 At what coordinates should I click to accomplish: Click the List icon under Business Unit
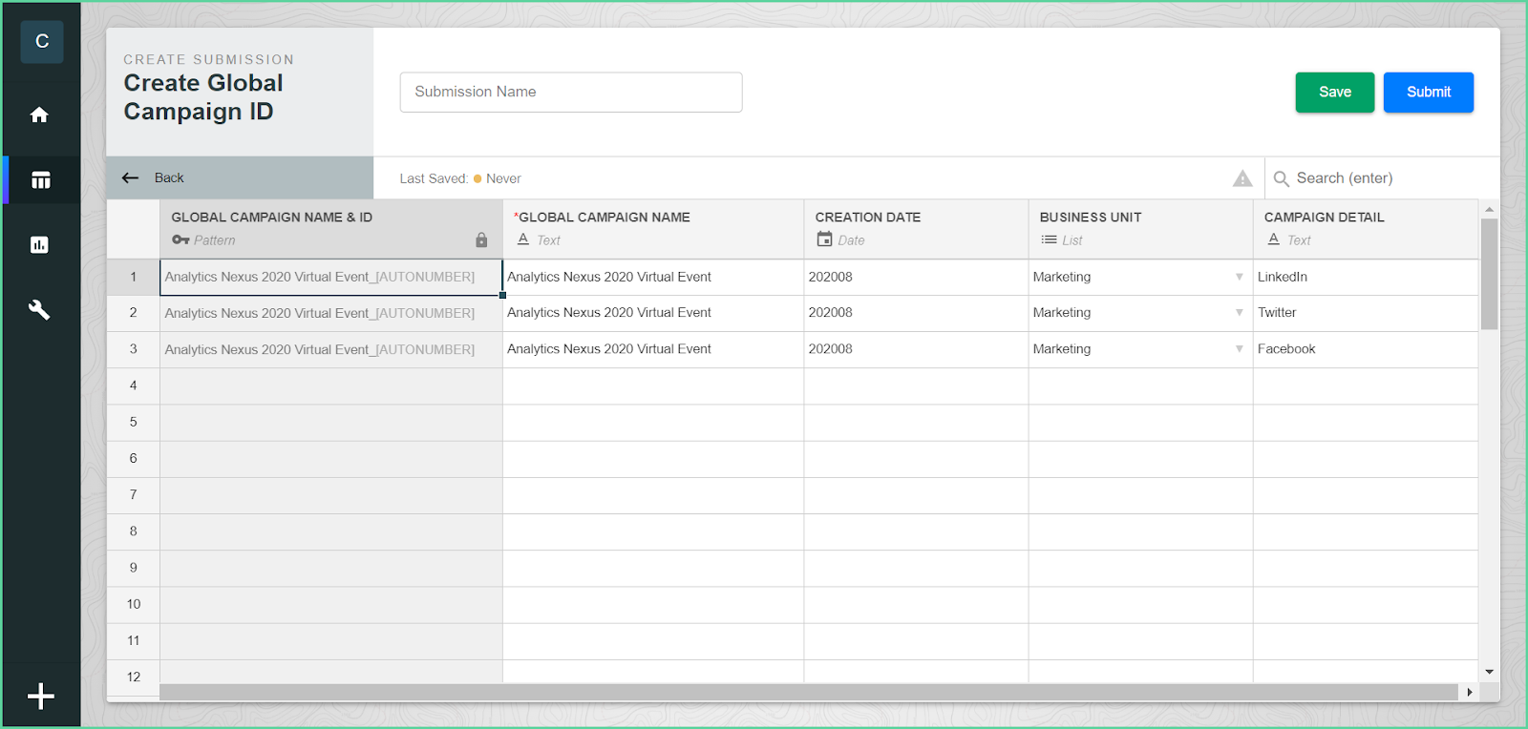pyautogui.click(x=1049, y=240)
